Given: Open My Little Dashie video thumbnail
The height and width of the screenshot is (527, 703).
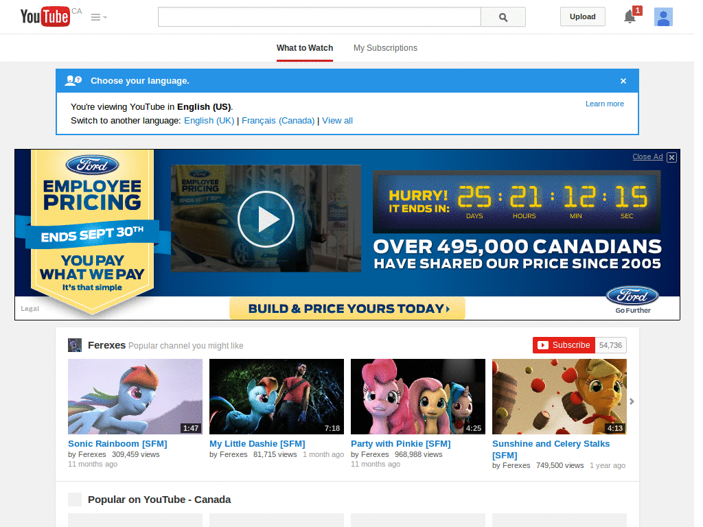Looking at the screenshot, I should click(x=277, y=396).
